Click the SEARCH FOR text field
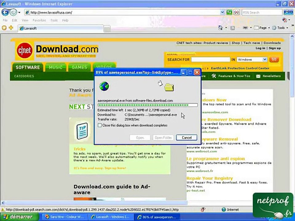The height and width of the screenshot is (221, 295). click(211, 60)
